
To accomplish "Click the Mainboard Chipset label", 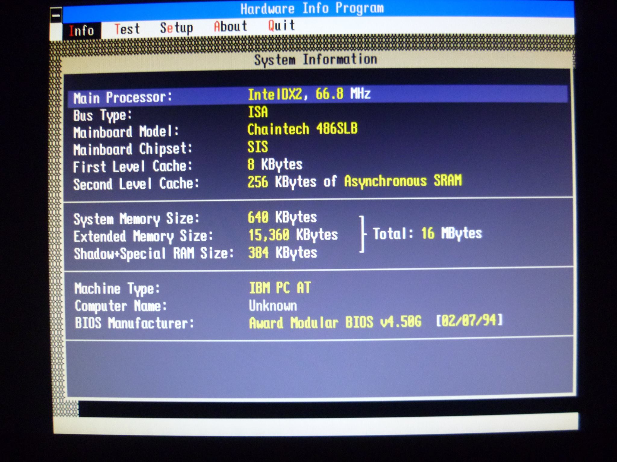I will click(x=133, y=149).
